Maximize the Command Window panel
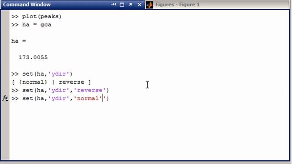Image resolution: width=292 pixels, height=164 pixels. coord(122,5)
